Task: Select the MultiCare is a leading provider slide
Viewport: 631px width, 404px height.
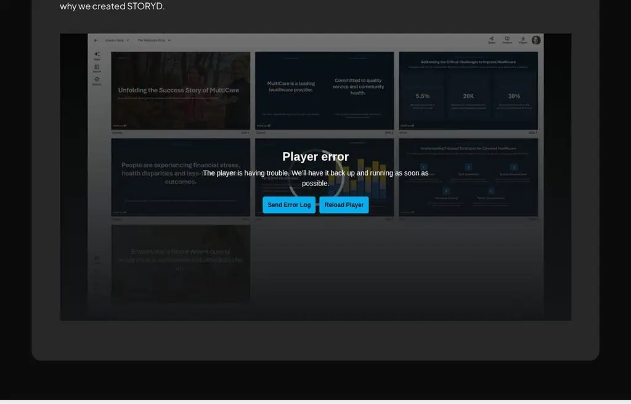Action: click(x=324, y=91)
